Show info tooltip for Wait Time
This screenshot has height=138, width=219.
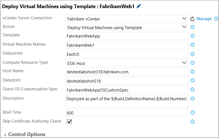[x=193, y=113]
